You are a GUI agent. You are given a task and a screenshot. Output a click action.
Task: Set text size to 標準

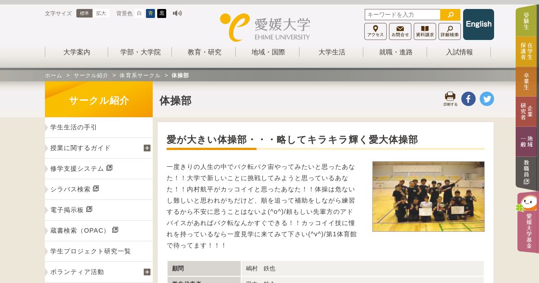coord(84,13)
